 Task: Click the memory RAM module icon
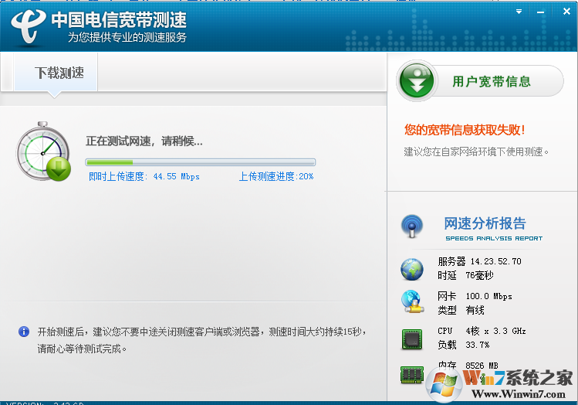click(x=412, y=374)
